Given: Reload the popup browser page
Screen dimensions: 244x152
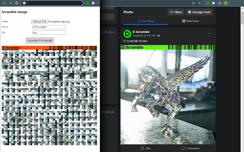Looking at the screenshot, I should tap(16, 3).
